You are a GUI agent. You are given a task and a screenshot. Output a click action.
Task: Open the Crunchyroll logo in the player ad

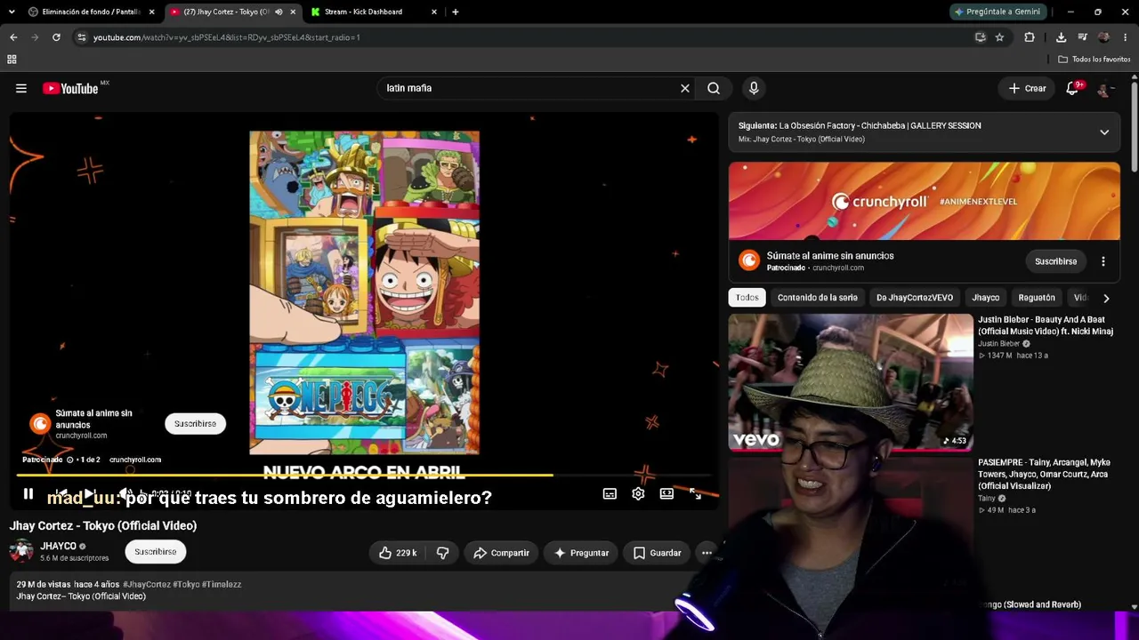click(x=40, y=424)
